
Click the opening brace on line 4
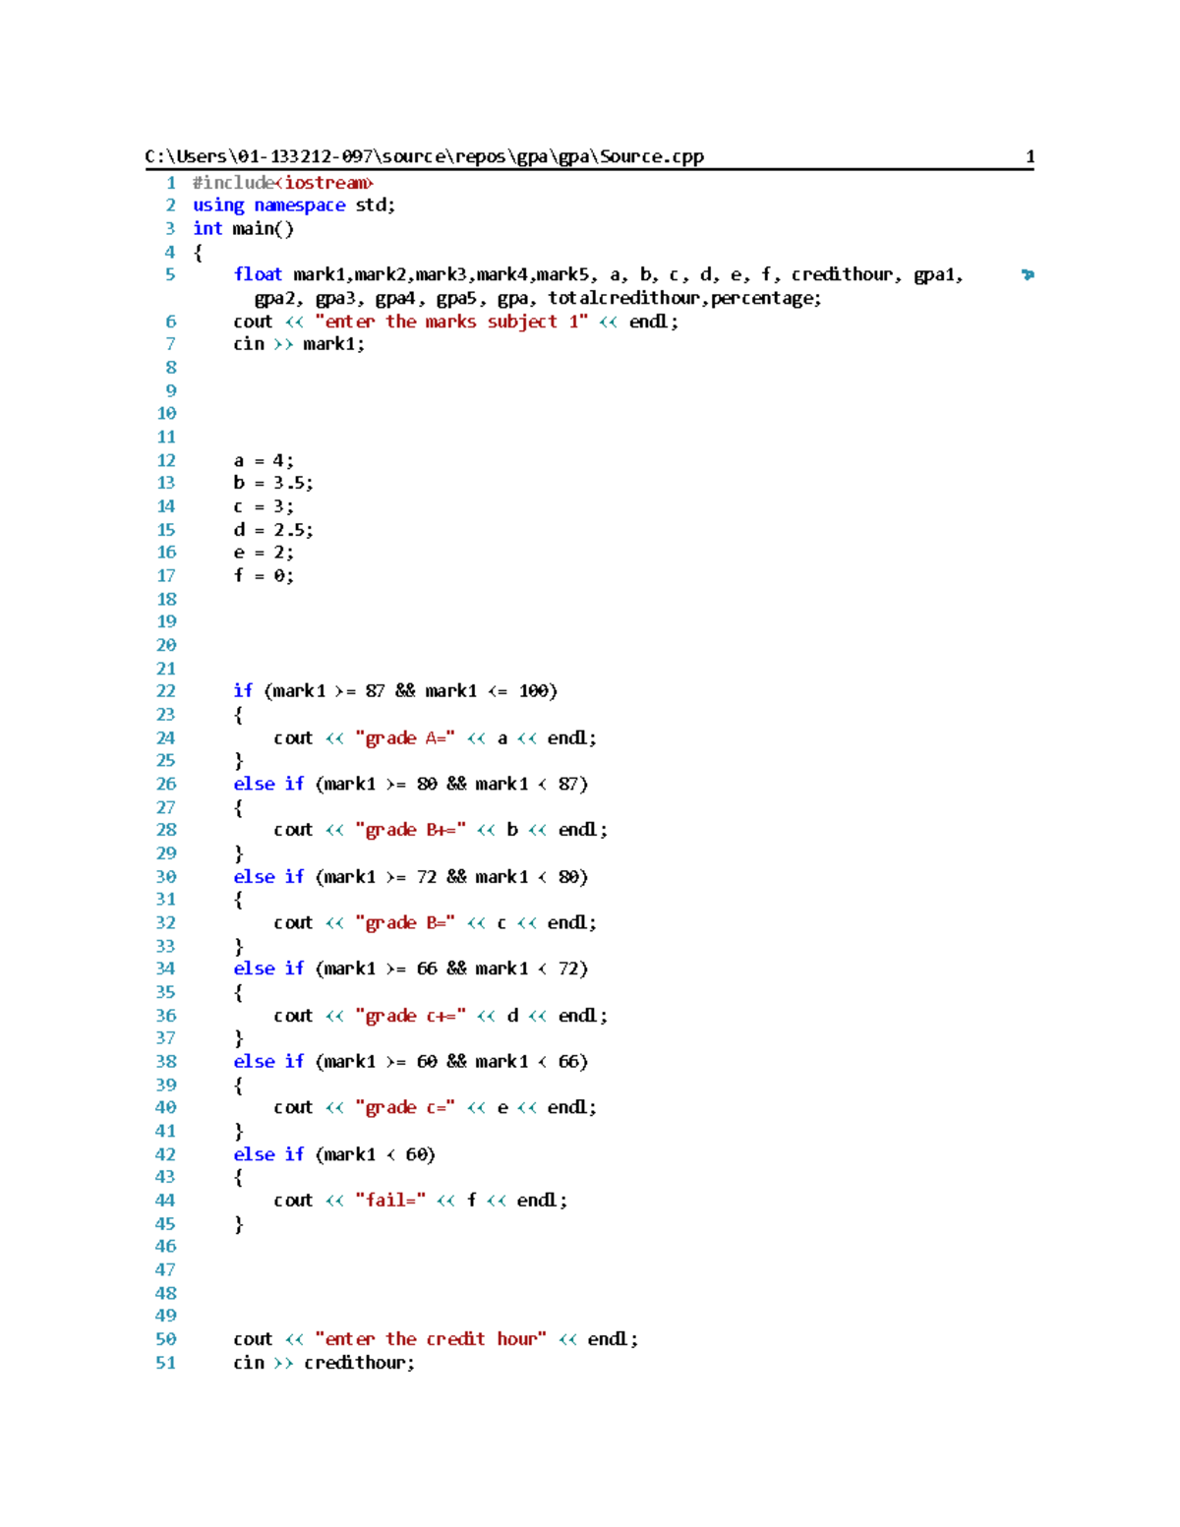(x=198, y=252)
